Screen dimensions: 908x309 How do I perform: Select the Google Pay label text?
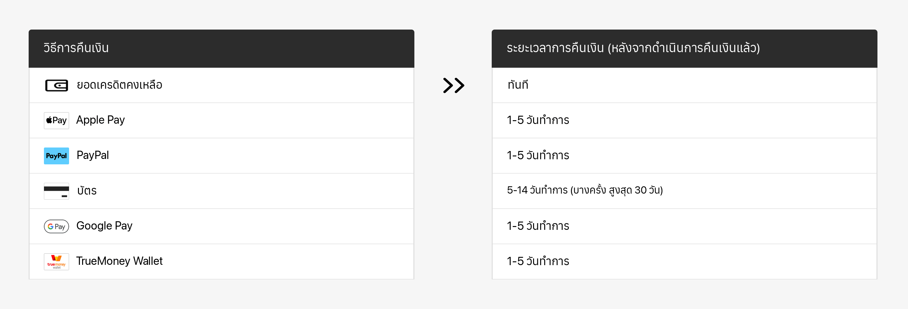(x=104, y=226)
